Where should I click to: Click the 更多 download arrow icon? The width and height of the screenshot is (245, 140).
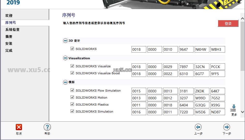tap(234, 108)
